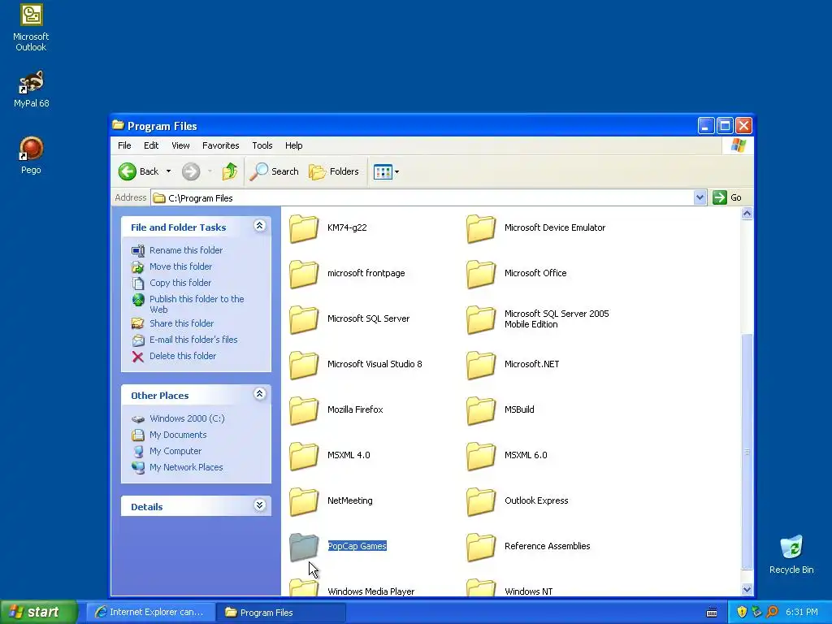The height and width of the screenshot is (624, 832).
Task: Click the Windows NT folder name
Action: tap(528, 591)
